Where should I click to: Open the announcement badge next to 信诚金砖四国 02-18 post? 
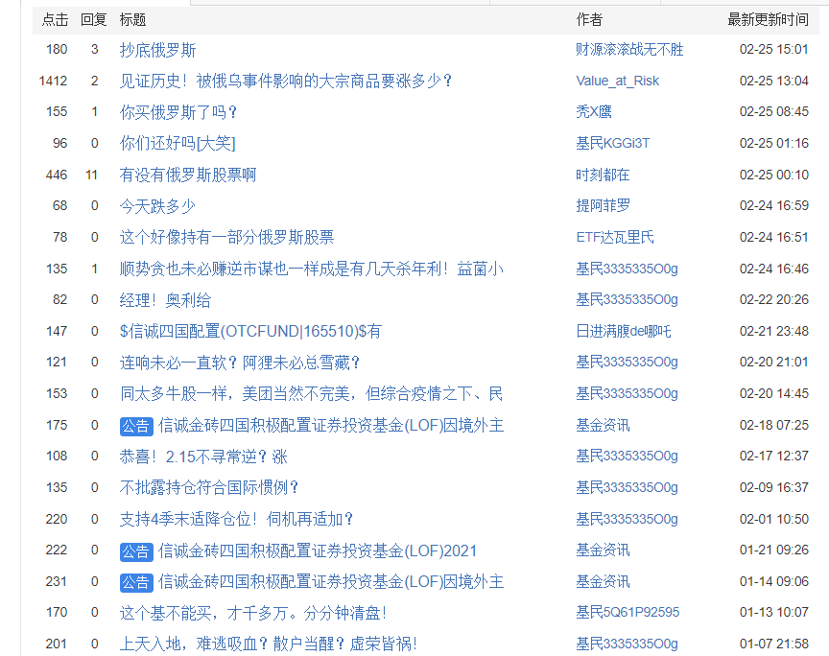click(136, 425)
